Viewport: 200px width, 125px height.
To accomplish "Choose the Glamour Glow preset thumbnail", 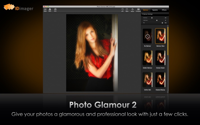I will tap(160, 36).
